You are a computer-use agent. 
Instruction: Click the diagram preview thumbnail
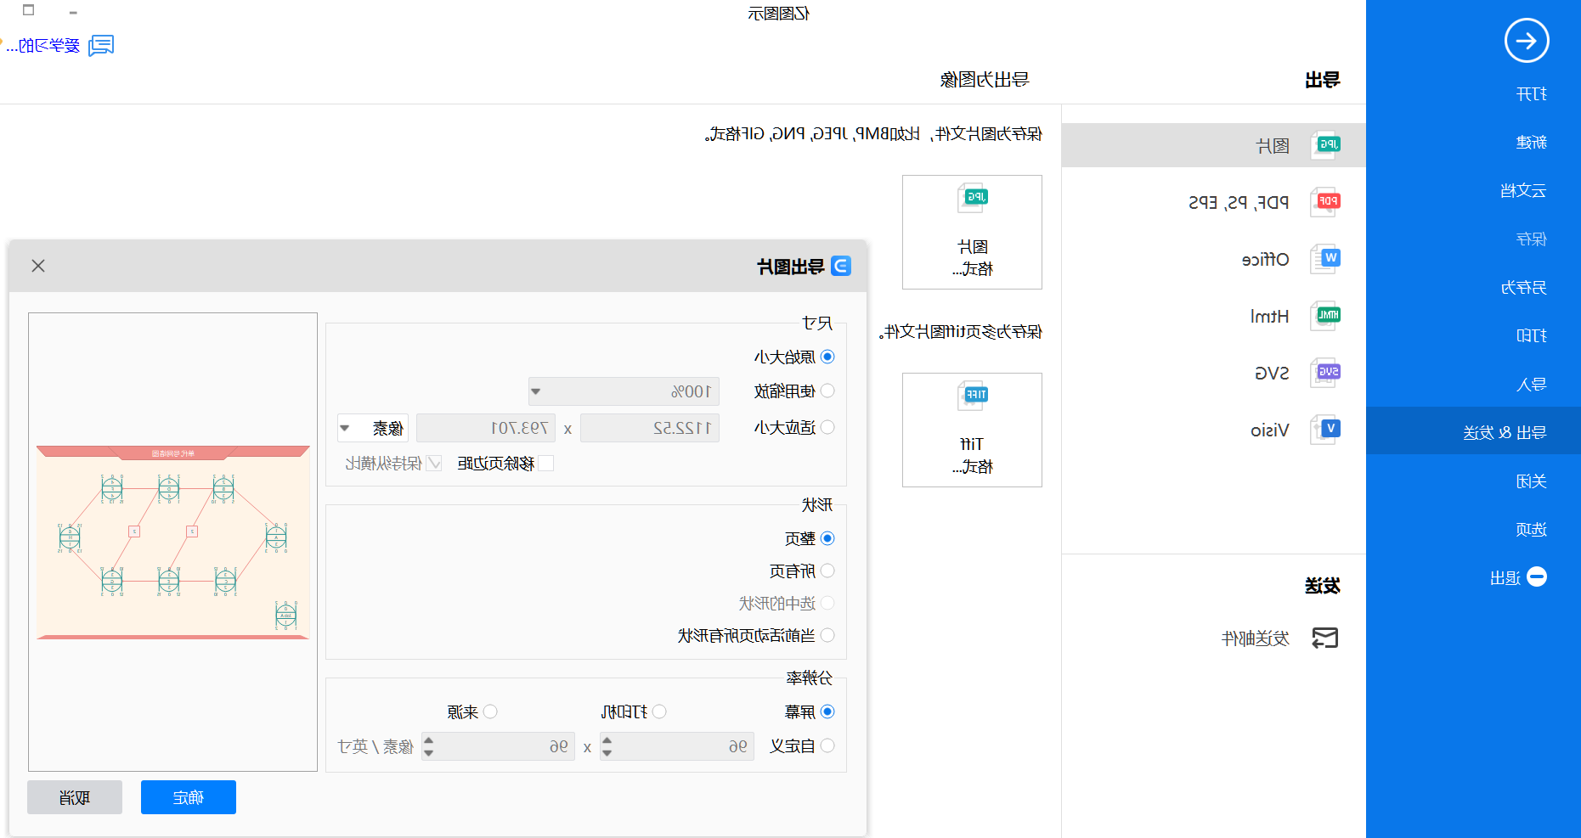172,542
